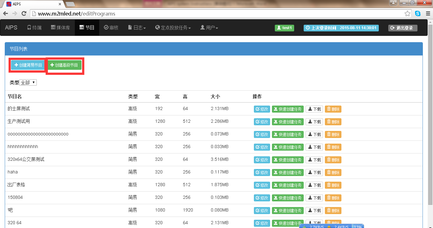Click 创建简易节目 button

(28, 65)
